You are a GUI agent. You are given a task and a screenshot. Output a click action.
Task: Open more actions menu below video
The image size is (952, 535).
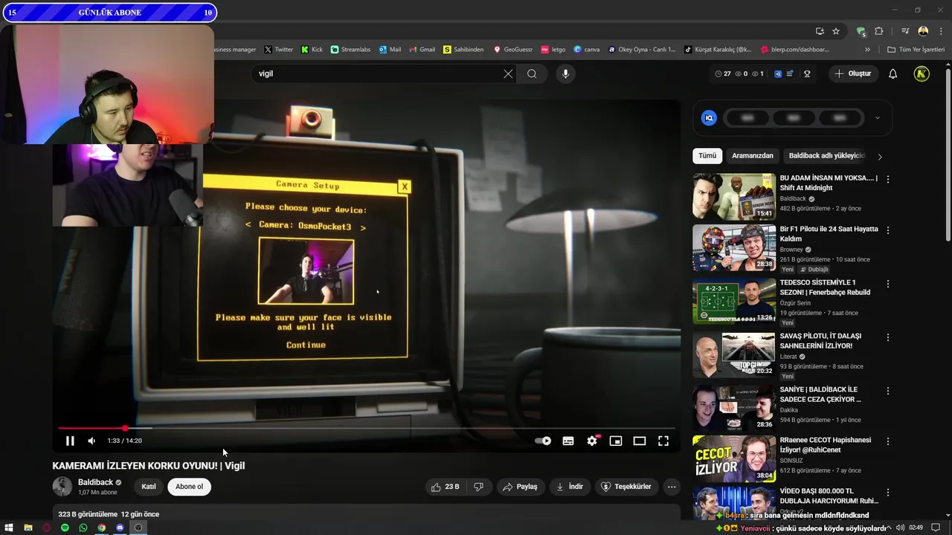point(672,487)
